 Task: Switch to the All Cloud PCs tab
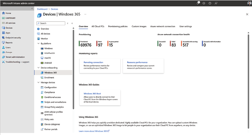point(98,27)
